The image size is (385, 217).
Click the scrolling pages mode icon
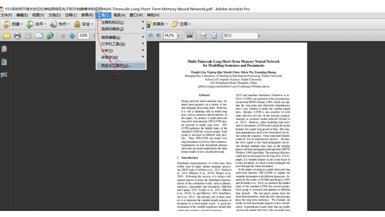pyautogui.click(x=204, y=36)
